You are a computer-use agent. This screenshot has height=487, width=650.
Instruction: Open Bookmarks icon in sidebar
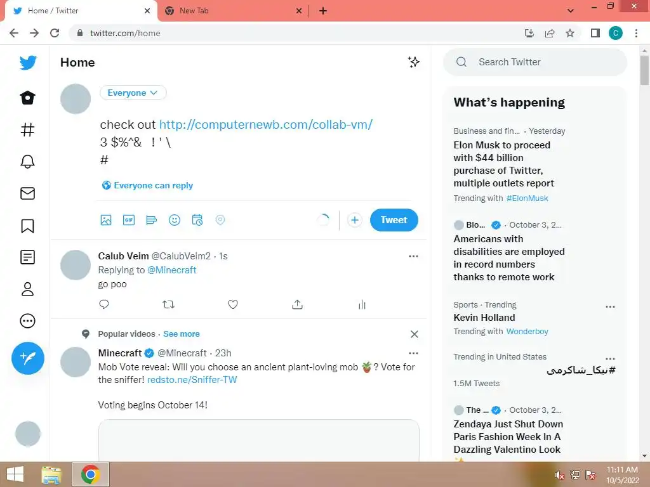(x=27, y=226)
